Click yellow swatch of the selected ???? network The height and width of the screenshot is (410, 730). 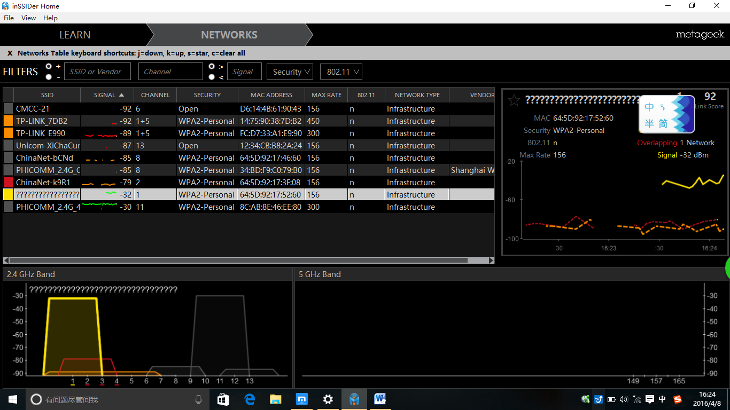(x=8, y=195)
